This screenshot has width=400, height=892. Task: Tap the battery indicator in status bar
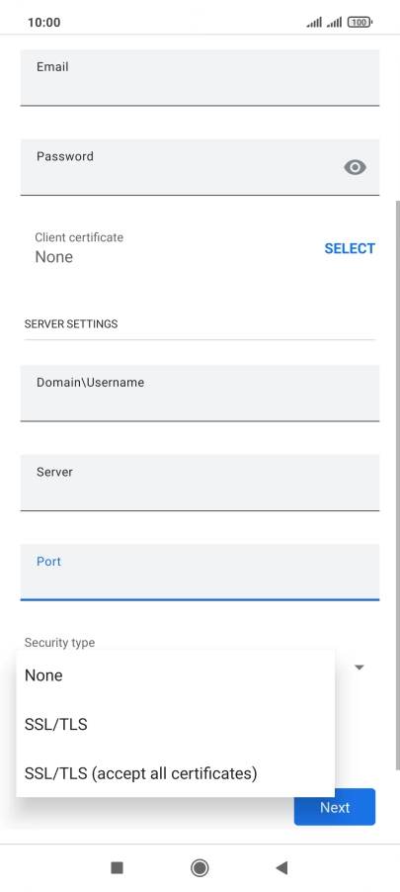tap(360, 22)
